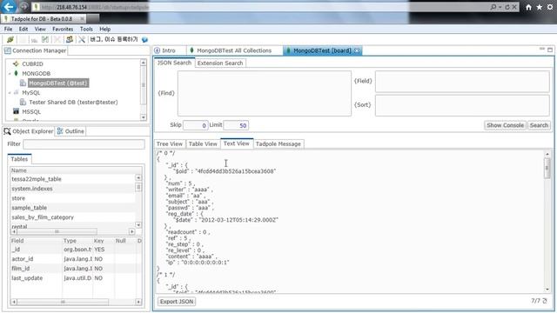Open the user management toolbar icon

[x=70, y=39]
